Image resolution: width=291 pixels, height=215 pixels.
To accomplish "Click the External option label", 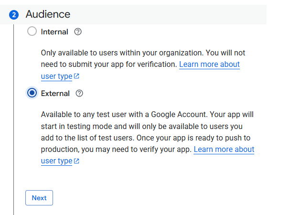I will pos(55,94).
